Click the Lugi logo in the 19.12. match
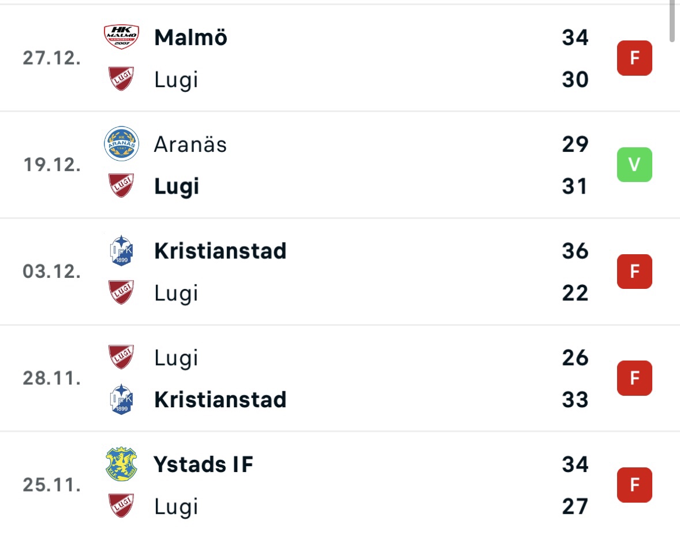This screenshot has width=680, height=535. 121,185
